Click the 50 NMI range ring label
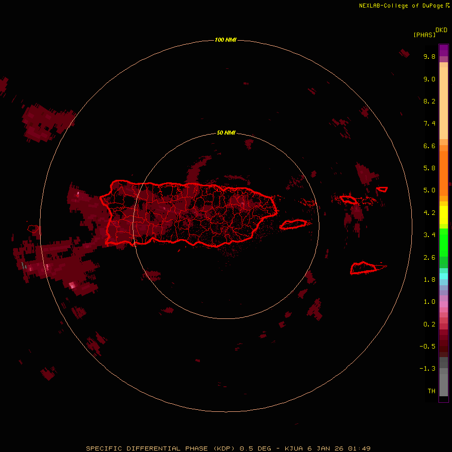The width and height of the screenshot is (452, 452). click(226, 133)
